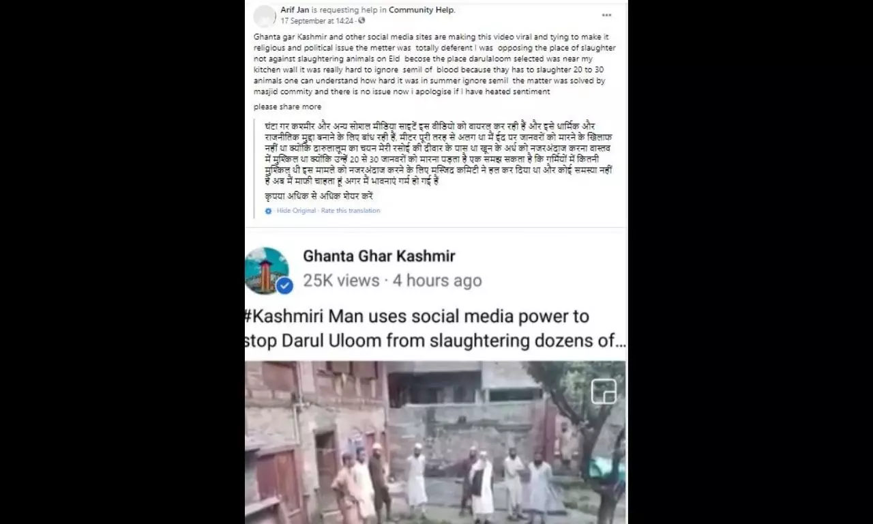873x524 pixels.
Task: Open the Ghanta Ghar Kashmir page avatar
Action: [267, 270]
